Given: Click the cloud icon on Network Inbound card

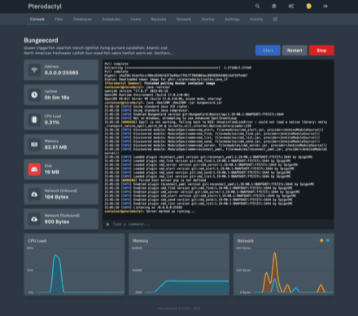Looking at the screenshot, I should click(34, 194).
